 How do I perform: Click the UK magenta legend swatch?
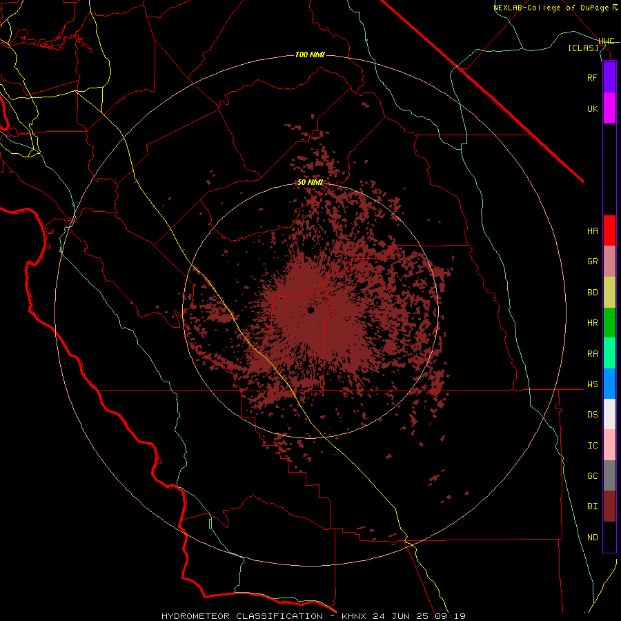click(x=609, y=108)
